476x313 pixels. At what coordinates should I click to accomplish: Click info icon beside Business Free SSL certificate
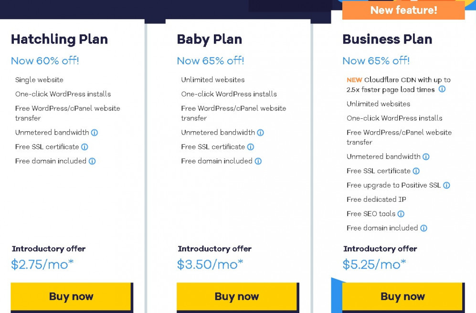point(416,171)
